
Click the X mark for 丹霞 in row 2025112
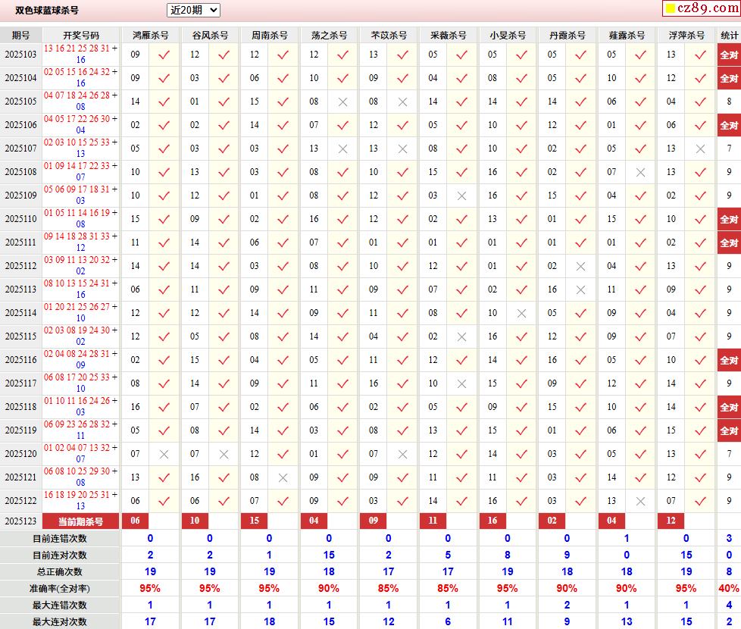click(x=580, y=266)
